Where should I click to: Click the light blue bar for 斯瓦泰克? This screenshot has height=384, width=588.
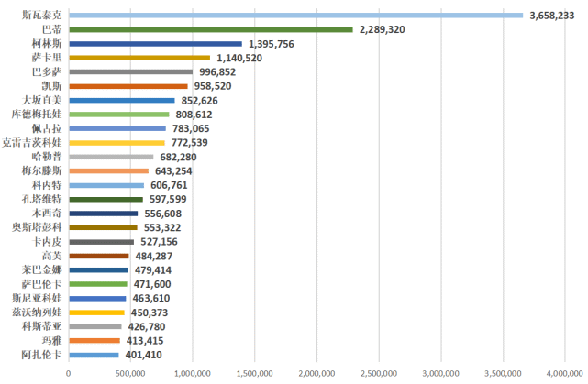296,16
